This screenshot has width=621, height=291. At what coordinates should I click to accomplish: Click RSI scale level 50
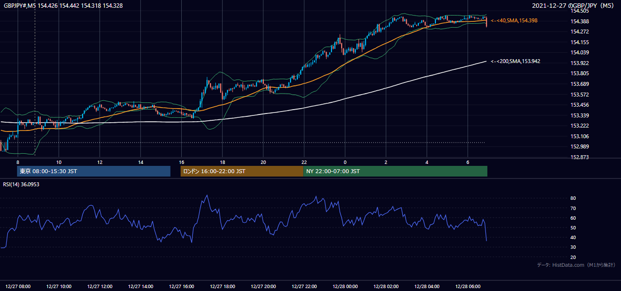(573, 227)
